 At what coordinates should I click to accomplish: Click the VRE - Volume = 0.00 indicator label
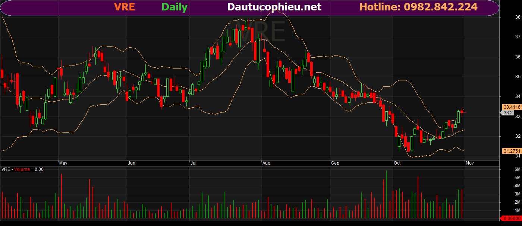coord(22,169)
